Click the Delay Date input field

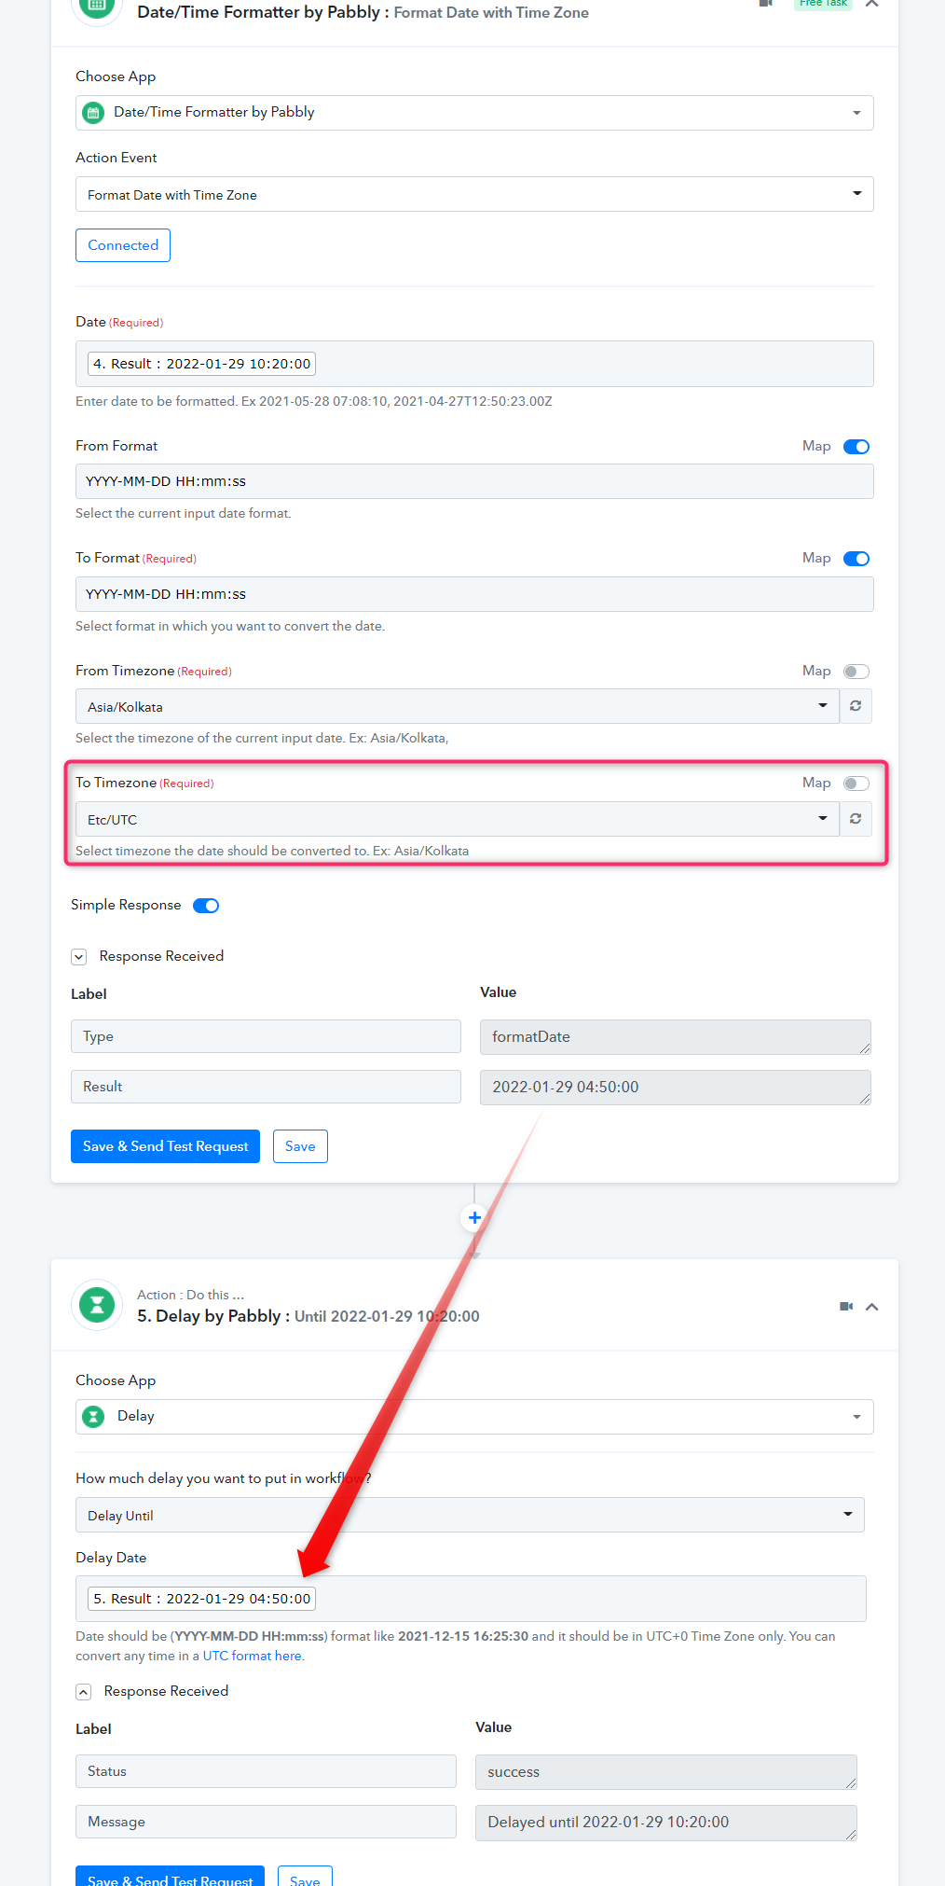point(471,1599)
